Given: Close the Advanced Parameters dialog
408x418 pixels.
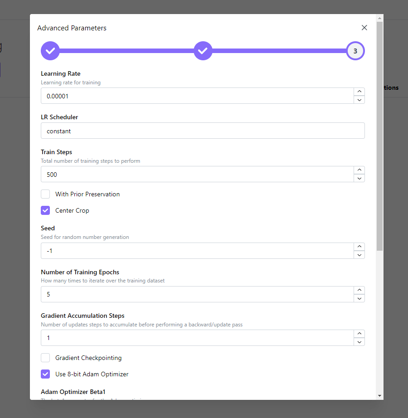Looking at the screenshot, I should (x=364, y=28).
